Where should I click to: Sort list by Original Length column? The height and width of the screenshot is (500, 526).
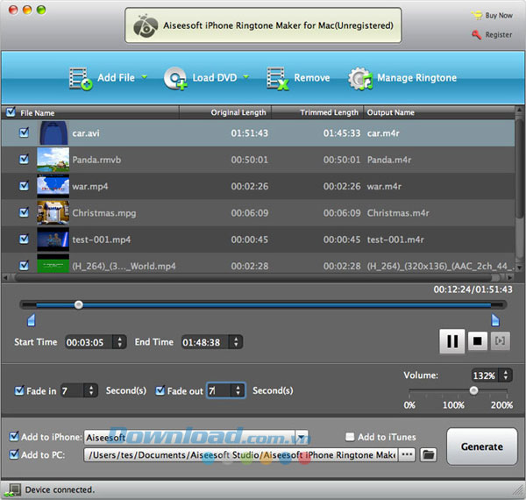coord(237,112)
